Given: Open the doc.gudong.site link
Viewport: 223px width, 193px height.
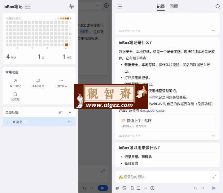Looking at the screenshot, I should pyautogui.click(x=152, y=110).
